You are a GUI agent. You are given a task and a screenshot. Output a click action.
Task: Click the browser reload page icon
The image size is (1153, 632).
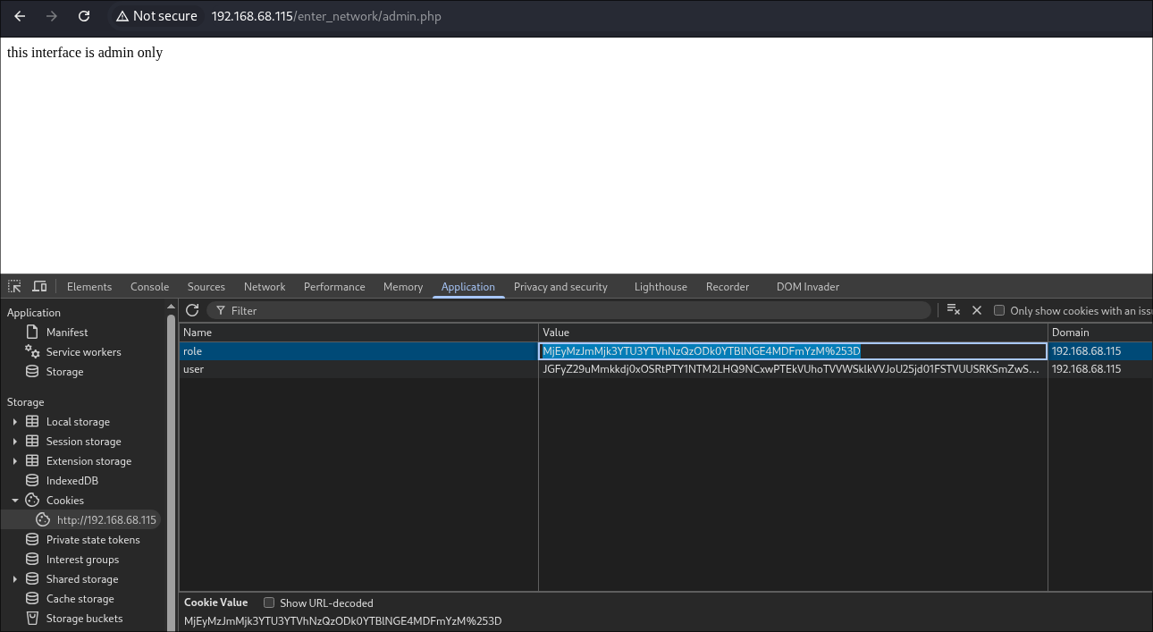click(84, 16)
